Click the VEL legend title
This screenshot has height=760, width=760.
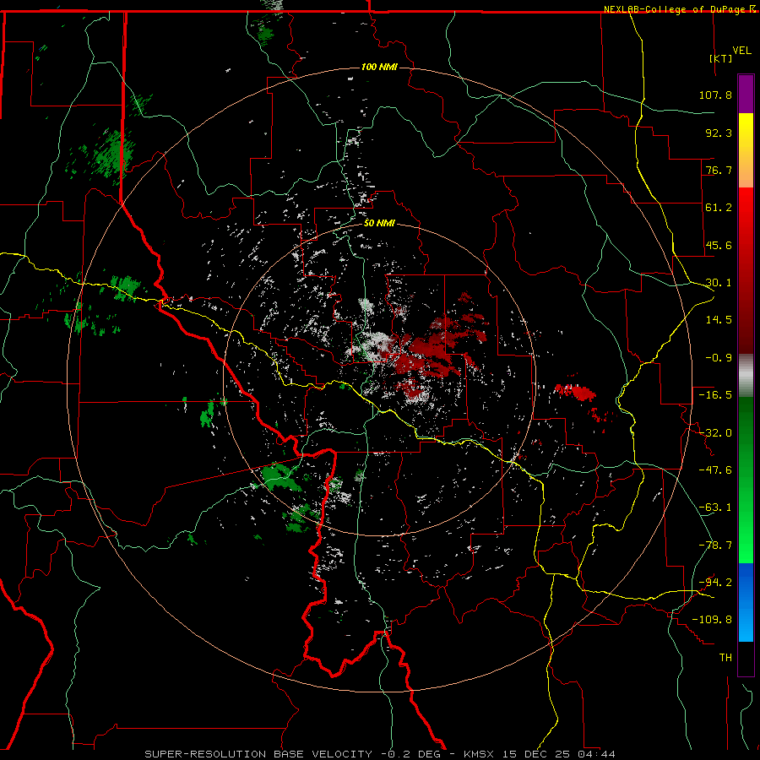(x=741, y=51)
